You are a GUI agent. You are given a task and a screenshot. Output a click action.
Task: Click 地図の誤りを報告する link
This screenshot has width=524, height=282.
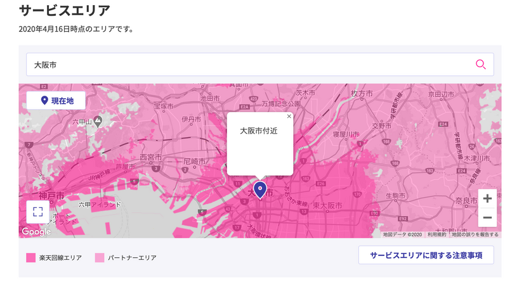[475, 234]
